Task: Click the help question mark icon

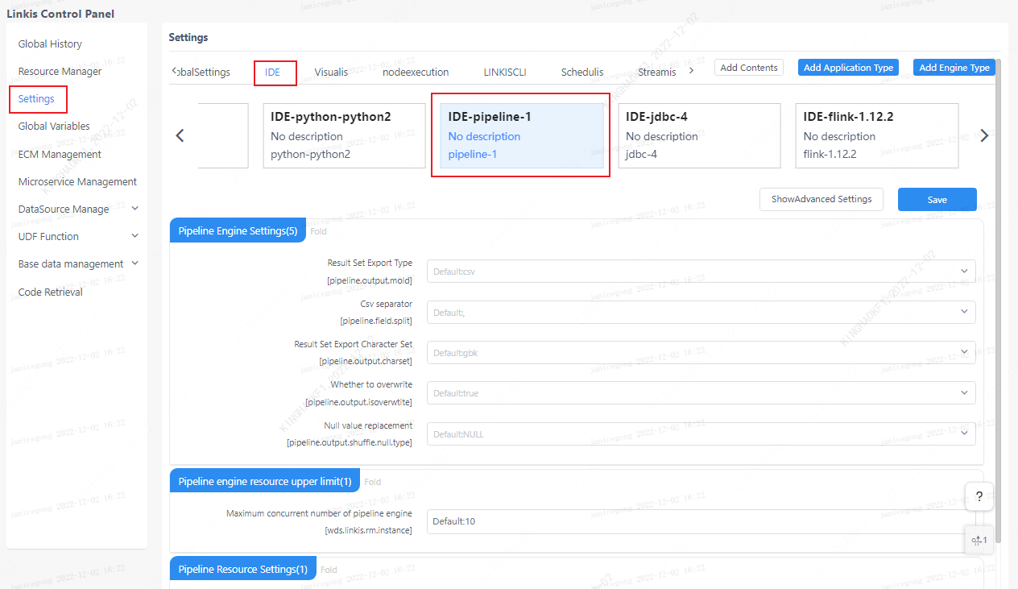Action: point(979,496)
